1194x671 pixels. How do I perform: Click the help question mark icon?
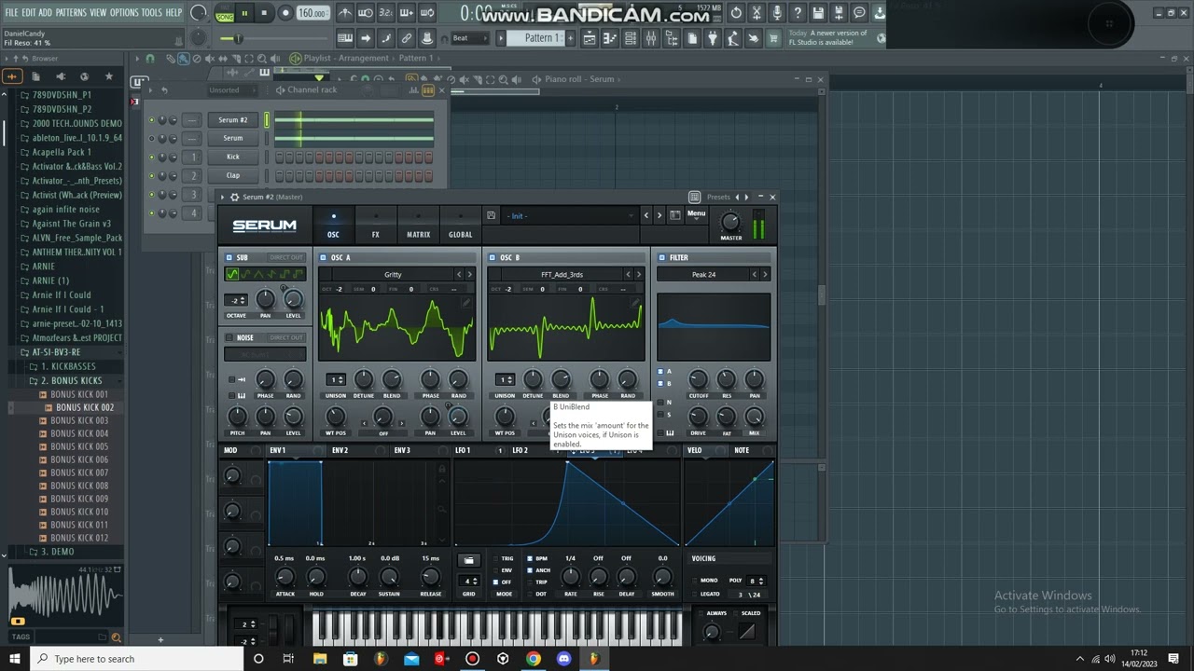[798, 13]
